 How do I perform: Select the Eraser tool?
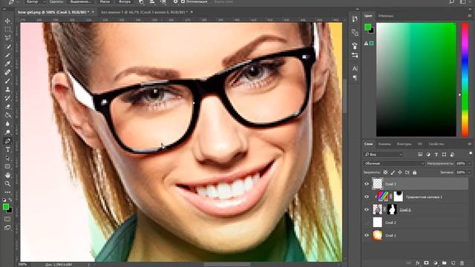(7, 107)
